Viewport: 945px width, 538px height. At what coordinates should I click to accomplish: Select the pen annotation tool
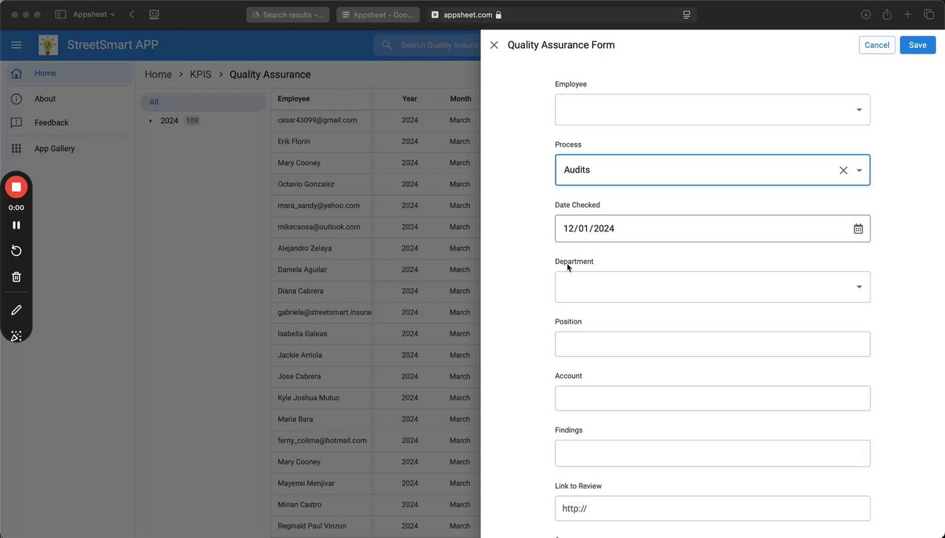tap(16, 310)
